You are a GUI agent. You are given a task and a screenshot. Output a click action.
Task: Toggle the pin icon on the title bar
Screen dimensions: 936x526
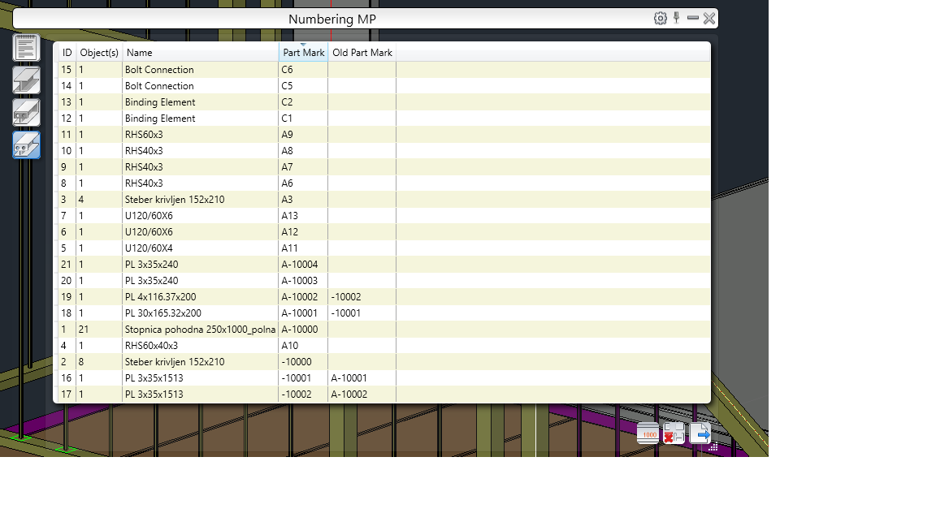point(677,17)
